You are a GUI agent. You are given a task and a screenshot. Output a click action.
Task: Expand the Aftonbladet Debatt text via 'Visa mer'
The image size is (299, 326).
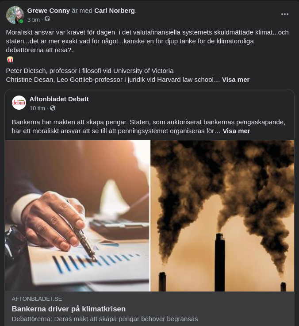[236, 131]
